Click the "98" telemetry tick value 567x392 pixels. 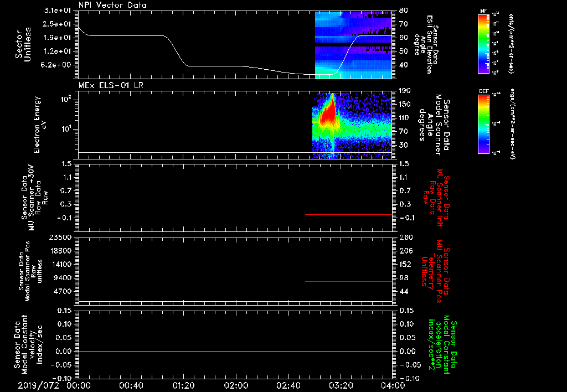click(404, 278)
